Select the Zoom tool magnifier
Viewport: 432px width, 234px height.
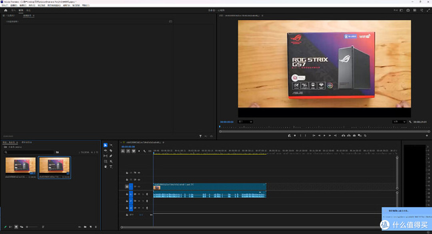111,161
